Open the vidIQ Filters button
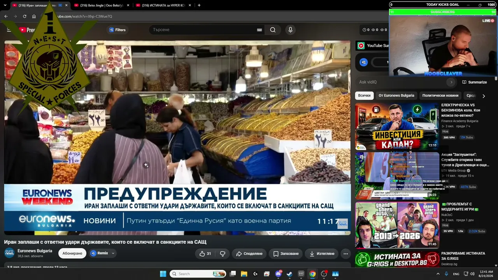 click(117, 30)
